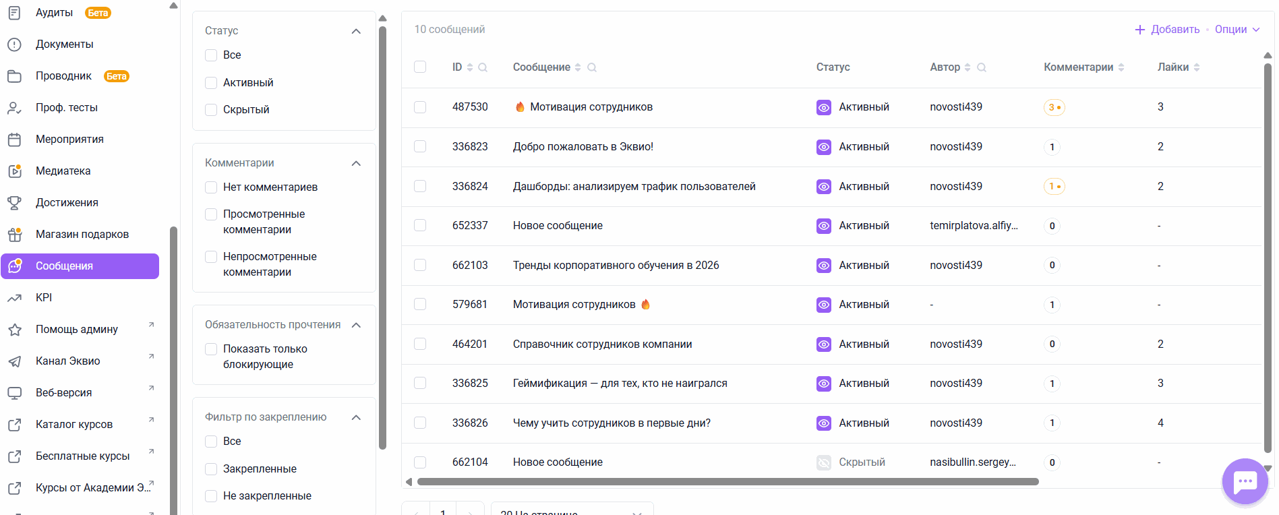Click the Добавить button

point(1168,30)
